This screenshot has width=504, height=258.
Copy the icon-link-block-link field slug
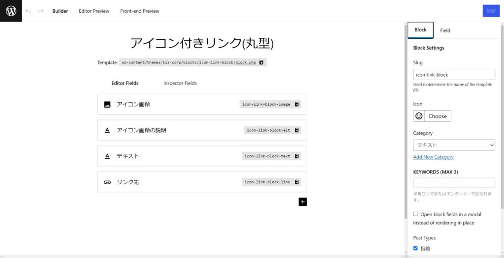click(x=297, y=182)
